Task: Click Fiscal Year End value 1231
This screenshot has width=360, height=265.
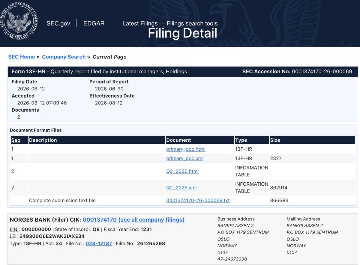Action: (x=146, y=230)
